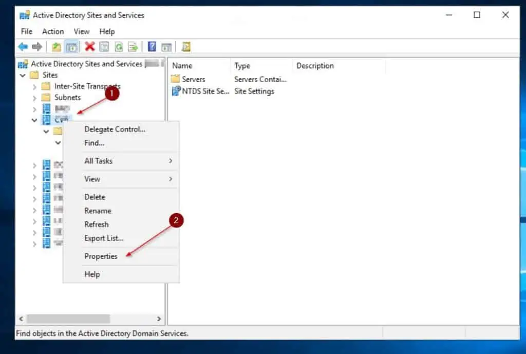
Task: Select Delete in the context menu
Action: [121, 197]
